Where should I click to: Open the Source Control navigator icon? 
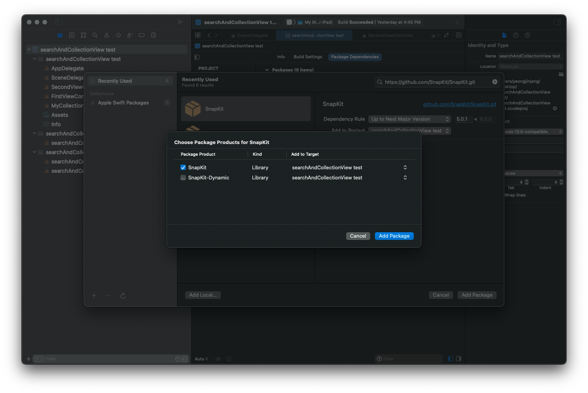[x=72, y=35]
